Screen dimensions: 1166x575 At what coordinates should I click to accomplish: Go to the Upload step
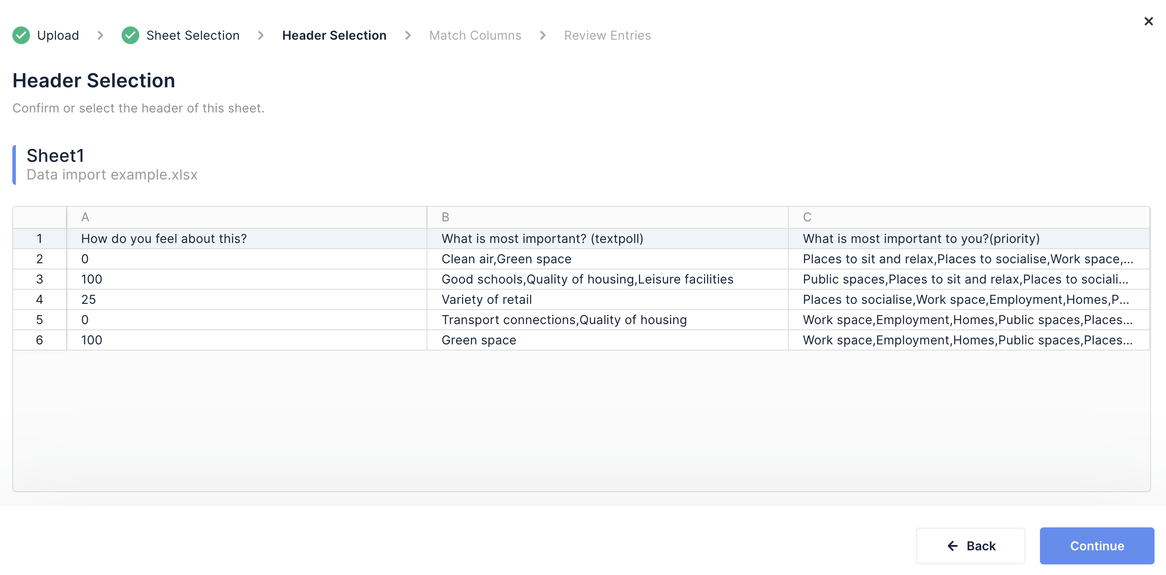pyautogui.click(x=58, y=35)
